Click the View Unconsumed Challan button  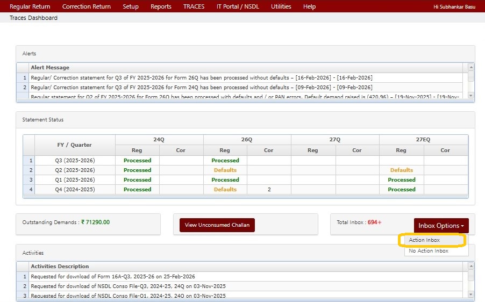217,225
